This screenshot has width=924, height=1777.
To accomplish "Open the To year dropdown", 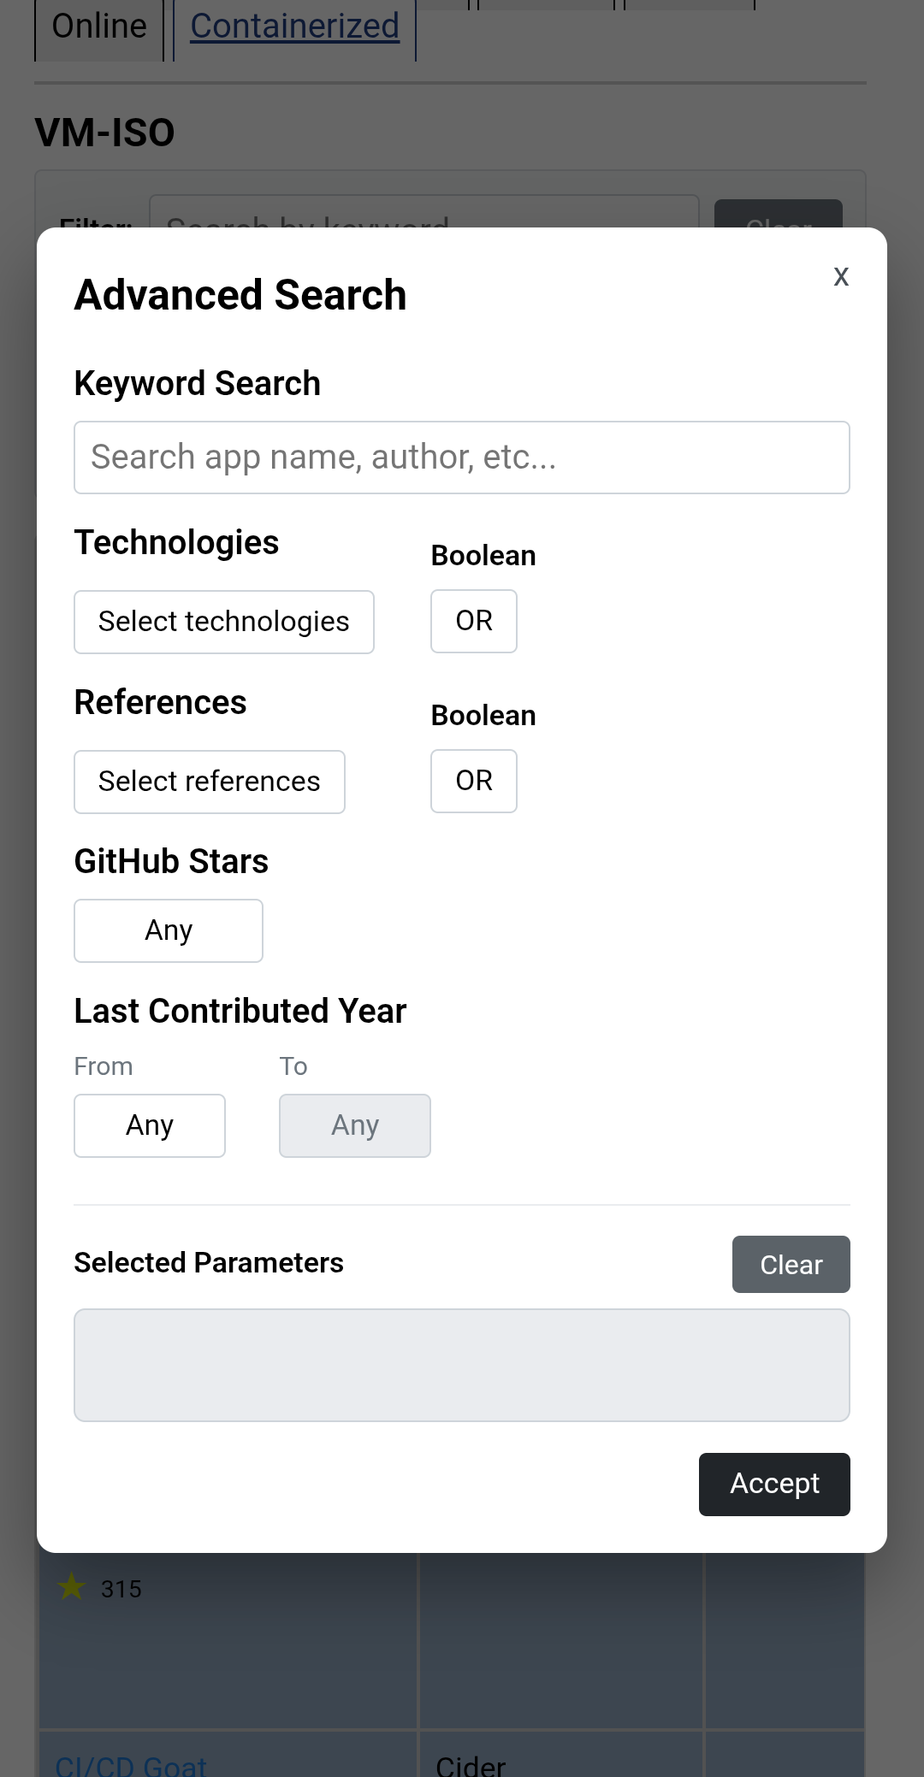I will click(x=354, y=1125).
